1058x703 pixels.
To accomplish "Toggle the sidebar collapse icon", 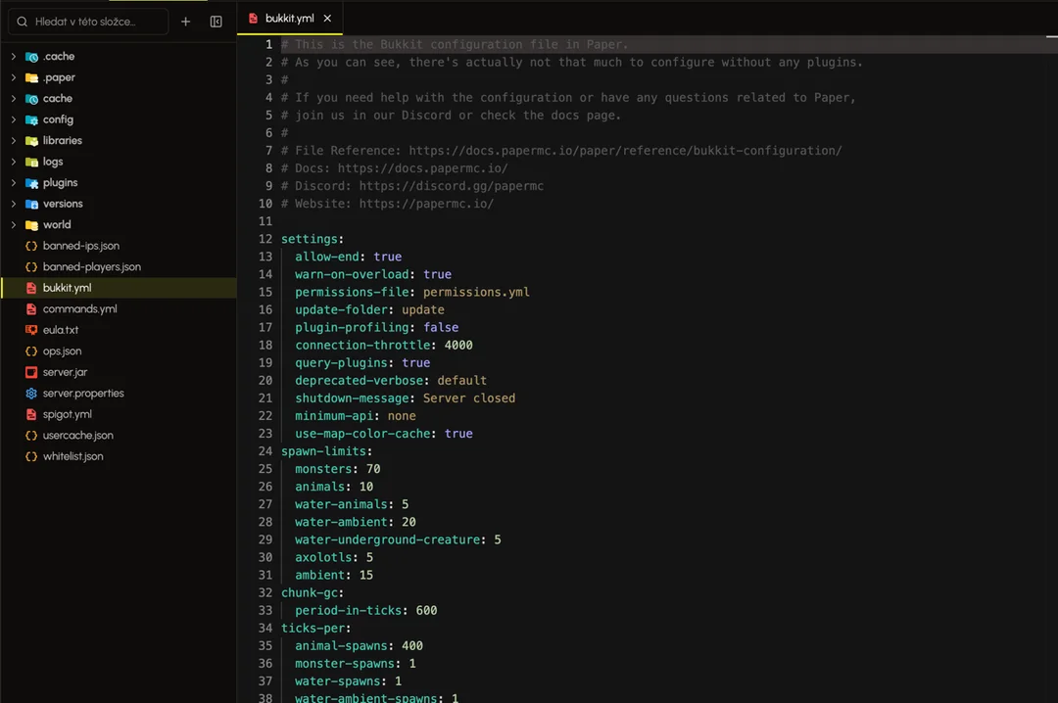I will tap(216, 22).
